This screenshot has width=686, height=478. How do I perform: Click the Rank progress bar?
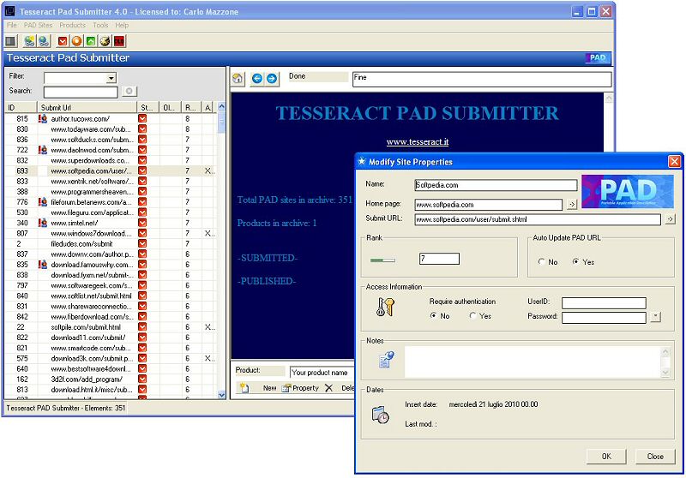[x=382, y=260]
